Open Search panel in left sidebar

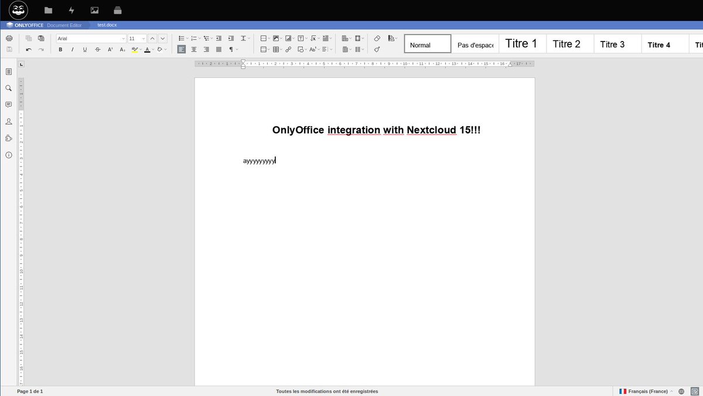[x=9, y=88]
